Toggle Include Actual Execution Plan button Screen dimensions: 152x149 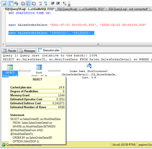11,3
